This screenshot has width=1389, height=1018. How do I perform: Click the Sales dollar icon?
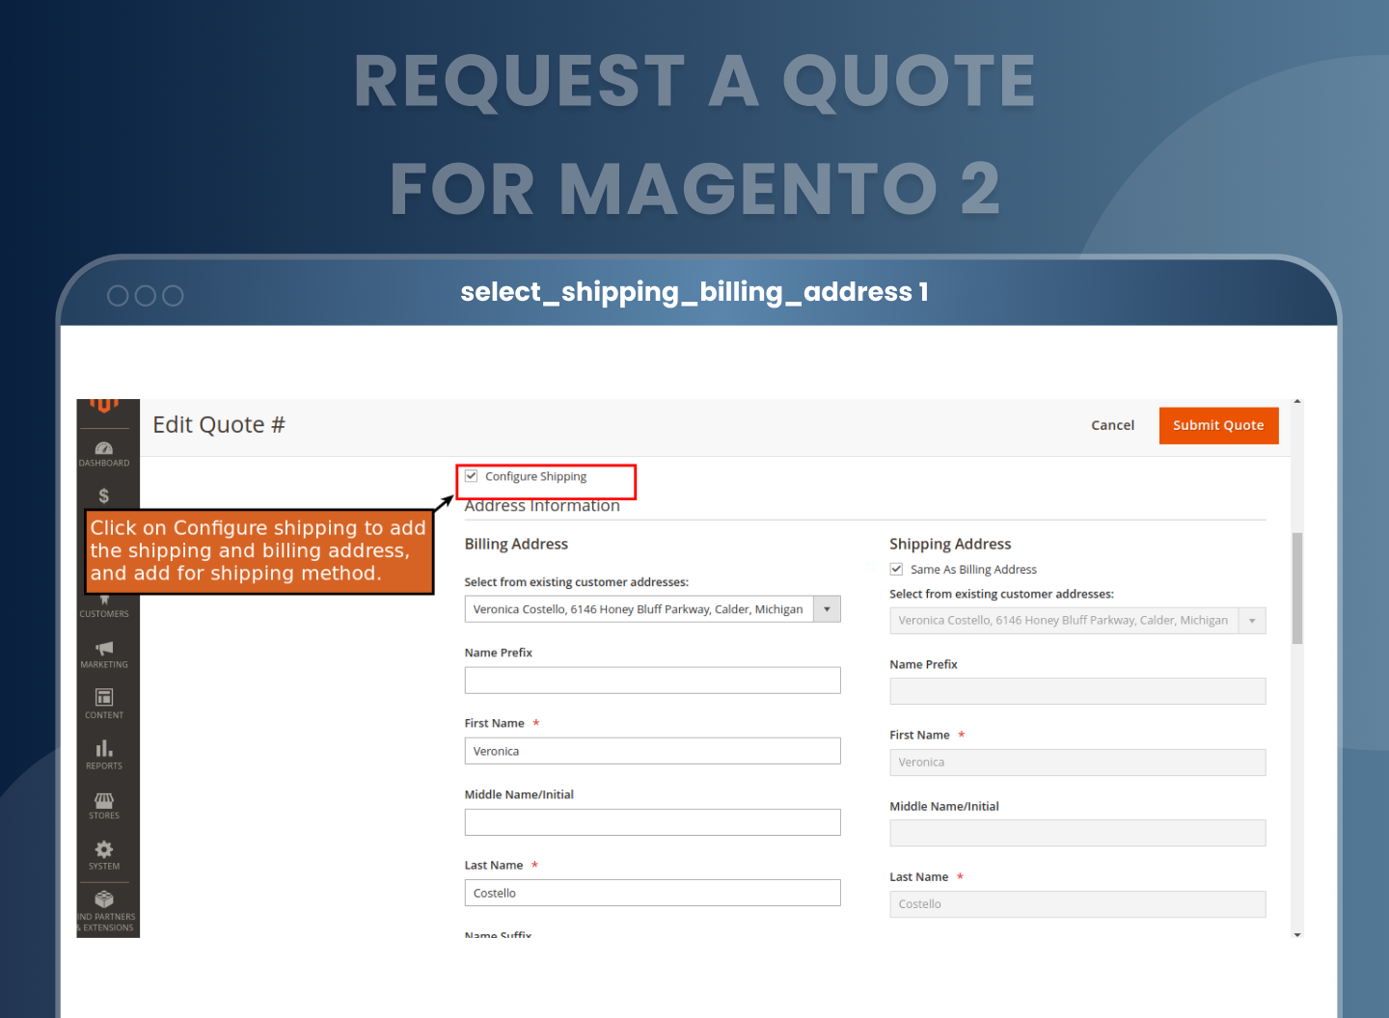[104, 496]
